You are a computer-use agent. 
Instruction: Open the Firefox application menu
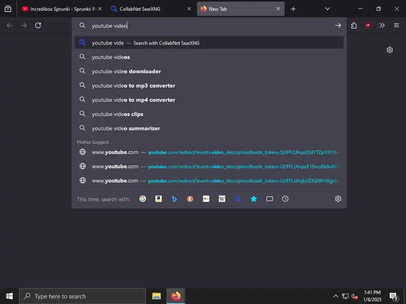(396, 25)
